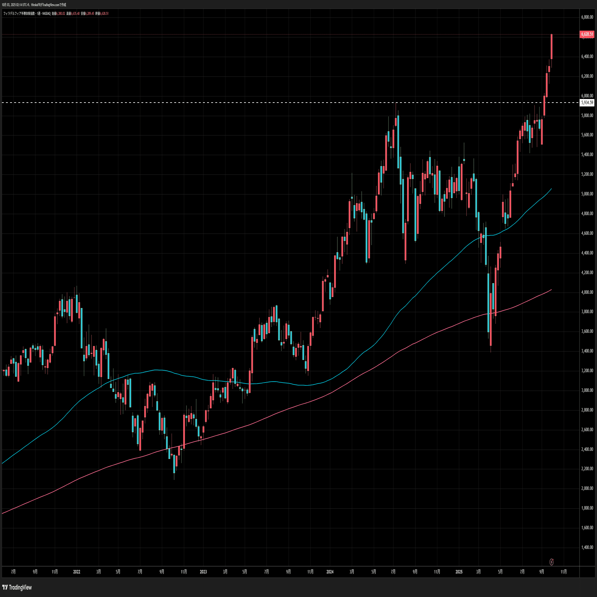Click the 4,800.00 price scale label
Viewport: 597px width, 597px height.
click(x=587, y=214)
